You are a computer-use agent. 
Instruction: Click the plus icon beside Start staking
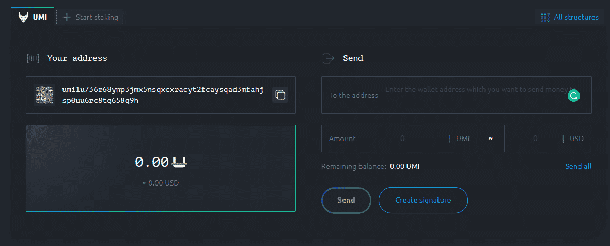[x=67, y=17]
